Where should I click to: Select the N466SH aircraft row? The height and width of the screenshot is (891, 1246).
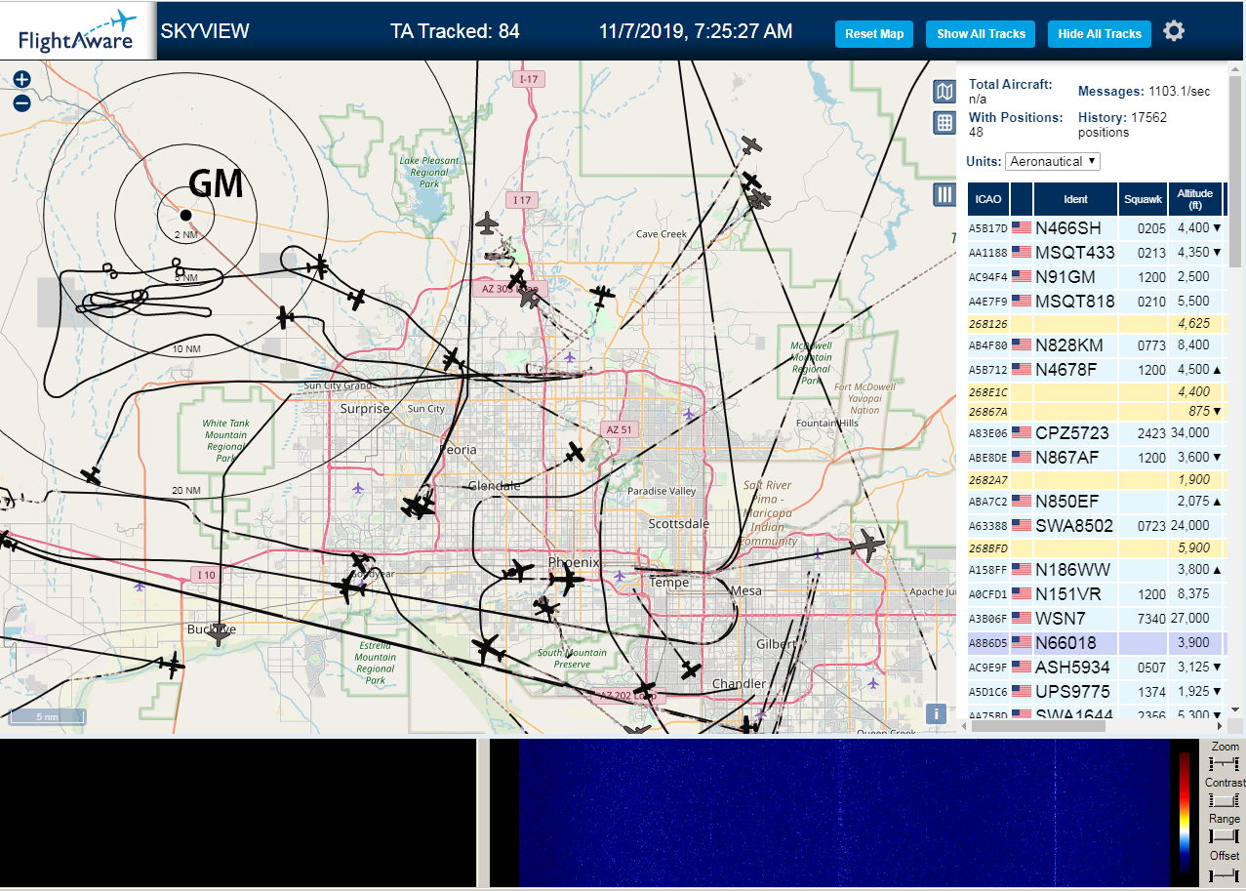(x=1096, y=227)
